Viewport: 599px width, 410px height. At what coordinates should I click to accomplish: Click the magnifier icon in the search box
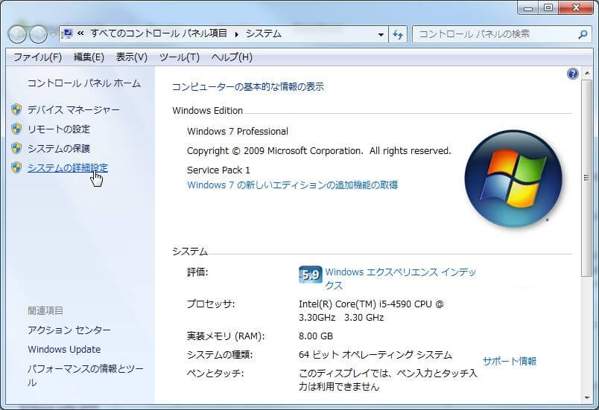point(583,34)
